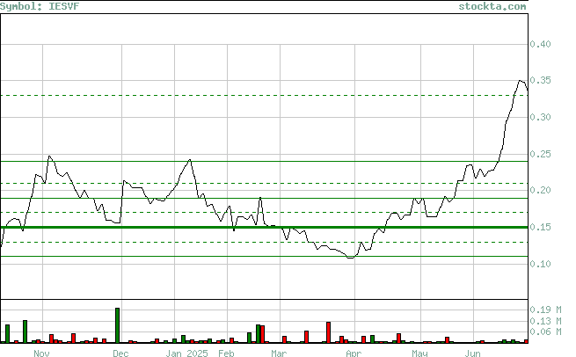Image resolution: width=576 pixels, height=357 pixels.
Task: Click the Nov month label
Action: [x=41, y=353]
